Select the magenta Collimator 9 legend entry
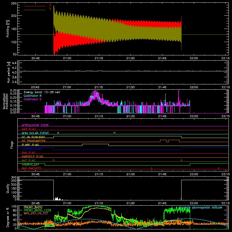Image resolution: width=232 pixels, height=232 pixels. [x=32, y=99]
